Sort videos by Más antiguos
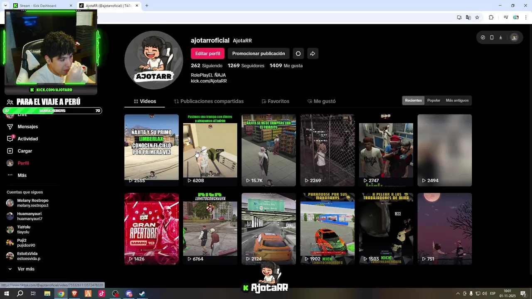 tap(457, 100)
